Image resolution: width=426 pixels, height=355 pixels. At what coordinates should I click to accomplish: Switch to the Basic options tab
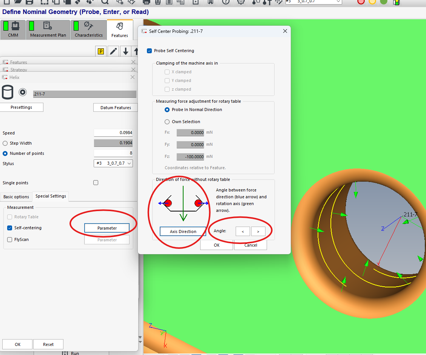click(x=16, y=197)
